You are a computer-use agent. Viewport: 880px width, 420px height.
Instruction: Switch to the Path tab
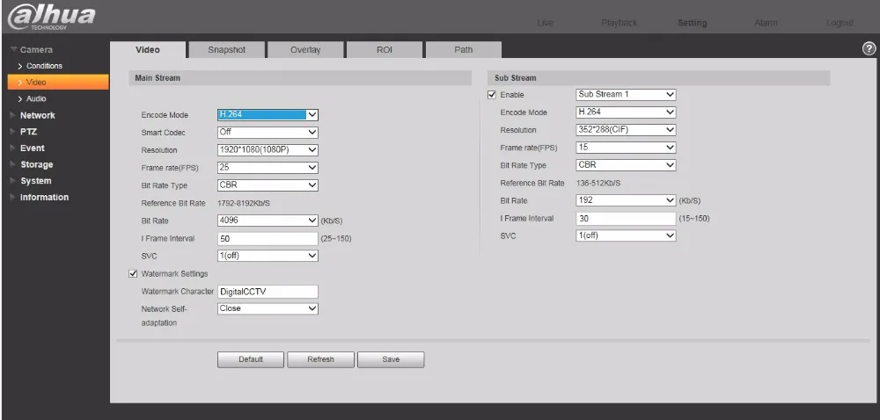[464, 50]
